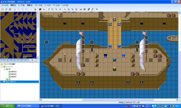
Task: Switch to tileset tab C
Action: coord(18,60)
